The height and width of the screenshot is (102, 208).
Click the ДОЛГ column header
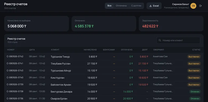coord(145,50)
